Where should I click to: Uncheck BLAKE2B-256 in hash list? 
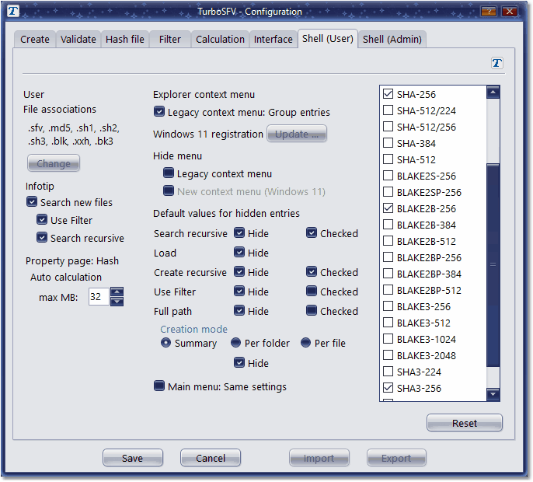click(x=388, y=208)
